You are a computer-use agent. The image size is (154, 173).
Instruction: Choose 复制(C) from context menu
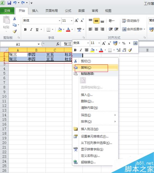(95, 67)
